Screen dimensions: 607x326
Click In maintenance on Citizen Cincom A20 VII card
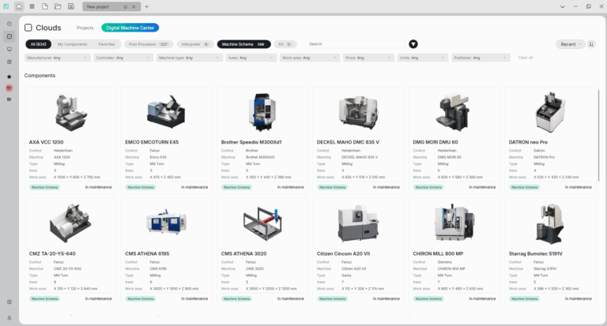(x=386, y=298)
